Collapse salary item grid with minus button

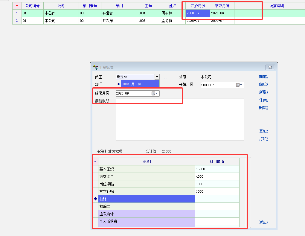[95, 162]
